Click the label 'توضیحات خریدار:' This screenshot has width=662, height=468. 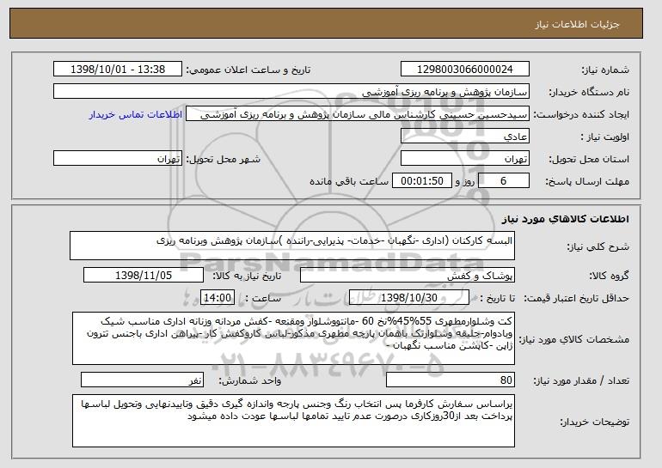pyautogui.click(x=594, y=422)
